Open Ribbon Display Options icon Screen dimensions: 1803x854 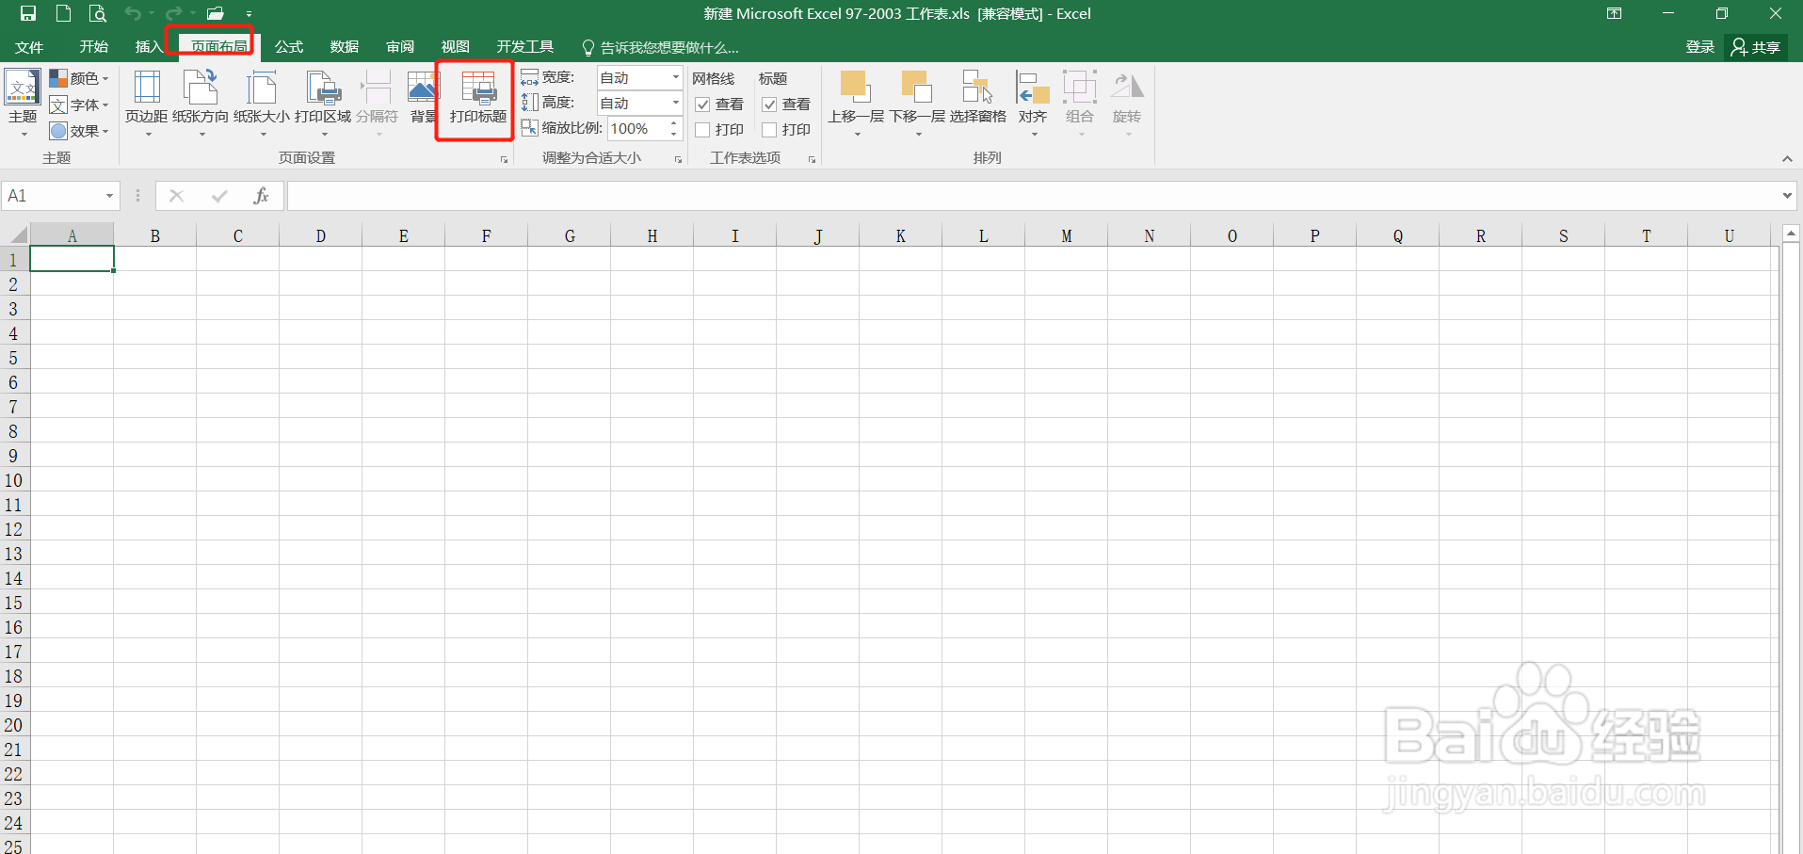pos(1614,13)
